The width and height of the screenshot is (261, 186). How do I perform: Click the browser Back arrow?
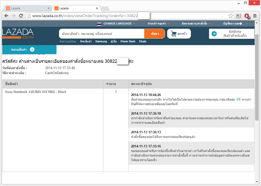(x=6, y=16)
